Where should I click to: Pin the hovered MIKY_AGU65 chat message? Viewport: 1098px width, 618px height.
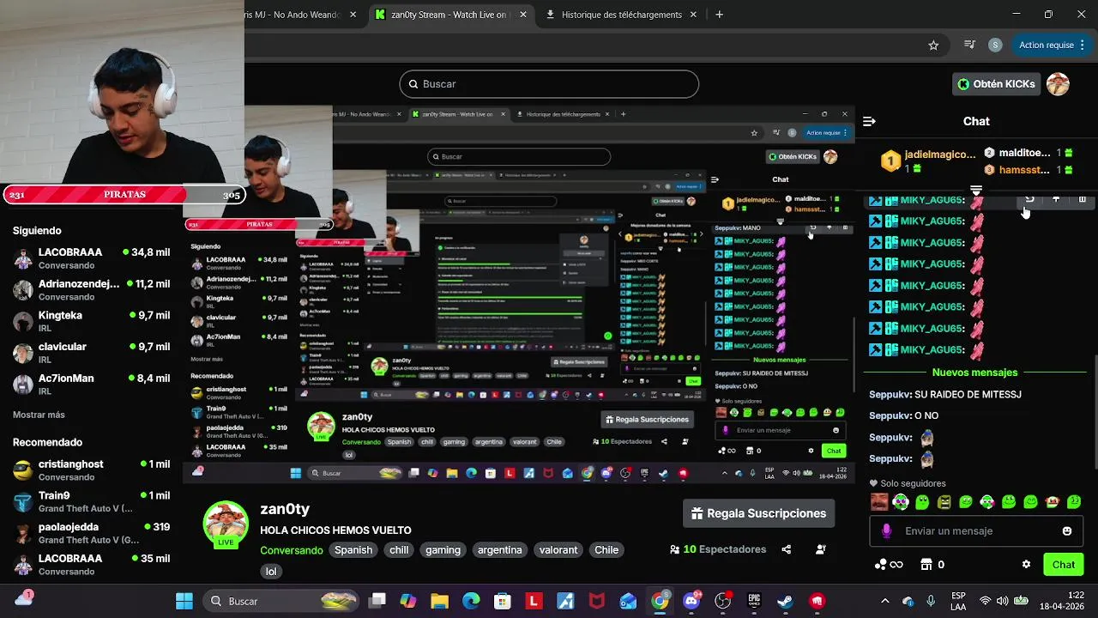click(x=1056, y=199)
